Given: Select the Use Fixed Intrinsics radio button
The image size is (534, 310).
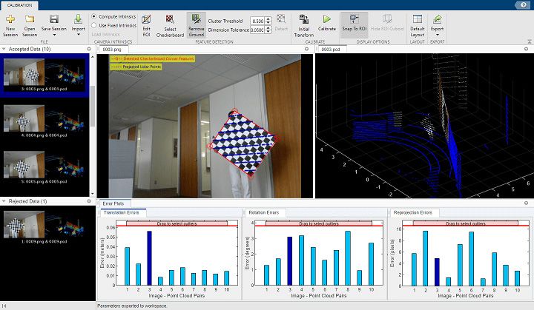Looking at the screenshot, I should [93, 25].
